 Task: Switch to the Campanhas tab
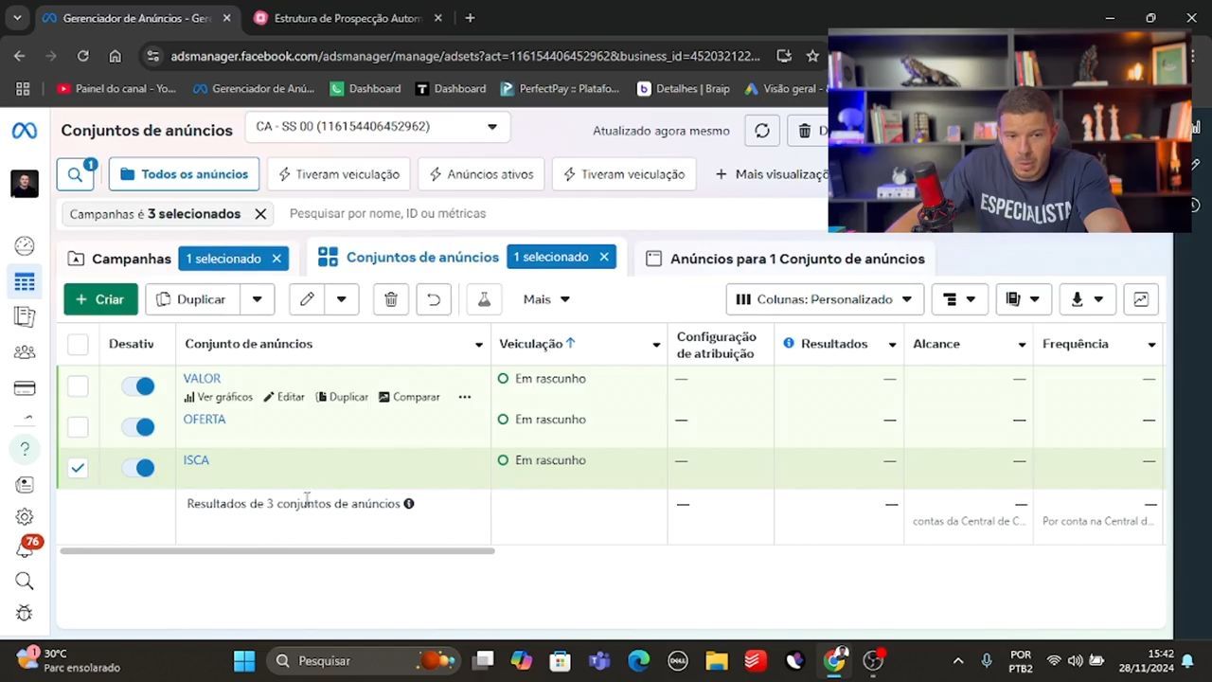pos(132,259)
